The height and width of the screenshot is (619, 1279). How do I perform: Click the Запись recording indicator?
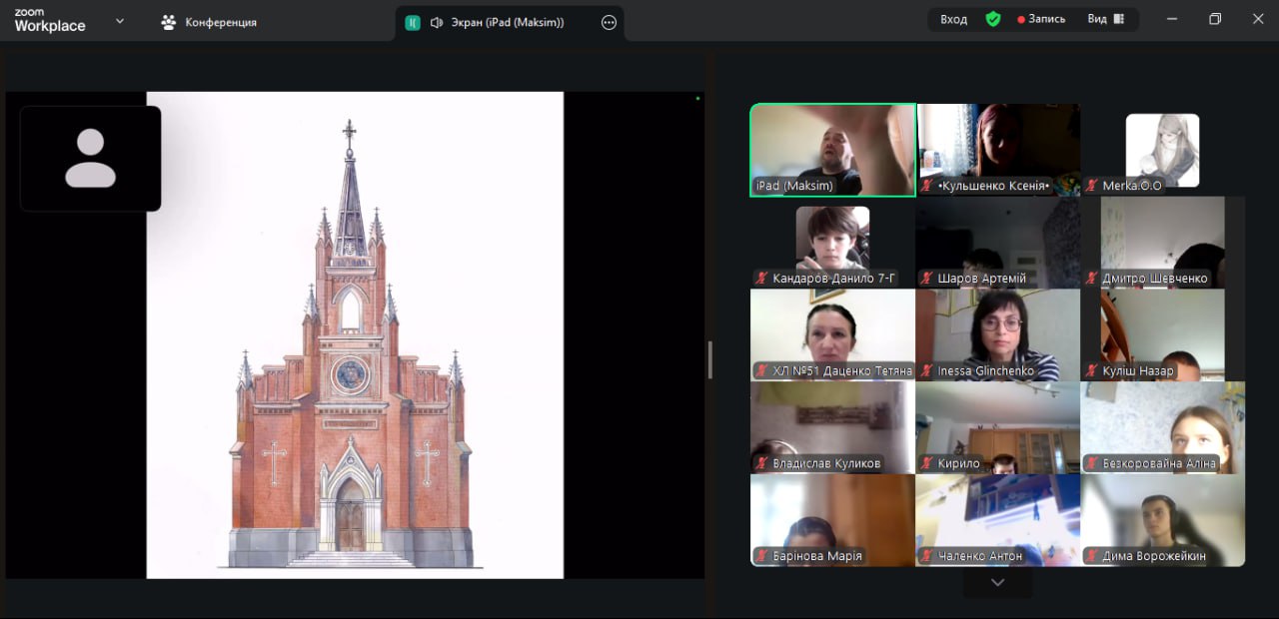click(1041, 19)
